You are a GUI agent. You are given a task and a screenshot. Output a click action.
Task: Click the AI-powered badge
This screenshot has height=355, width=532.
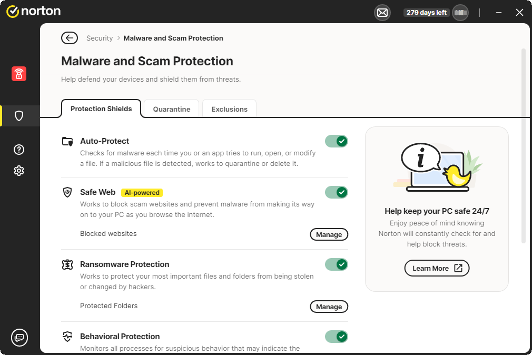pos(142,193)
